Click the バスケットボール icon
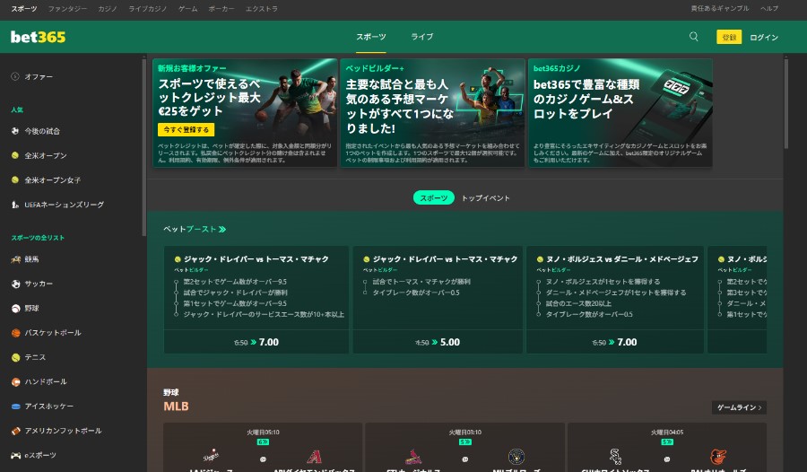807x472 pixels. (15, 333)
